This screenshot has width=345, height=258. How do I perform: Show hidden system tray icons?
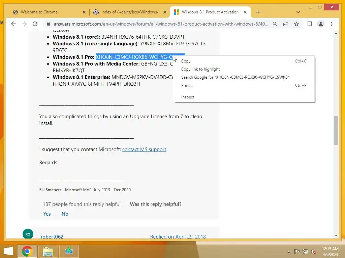(289, 252)
